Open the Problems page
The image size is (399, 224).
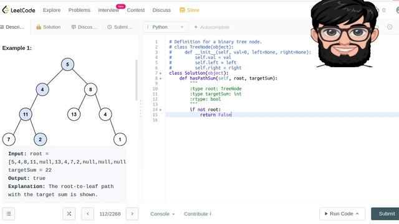(79, 10)
